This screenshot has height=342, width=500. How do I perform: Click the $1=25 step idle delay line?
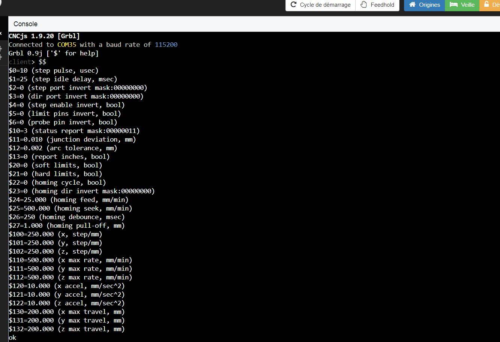point(63,79)
